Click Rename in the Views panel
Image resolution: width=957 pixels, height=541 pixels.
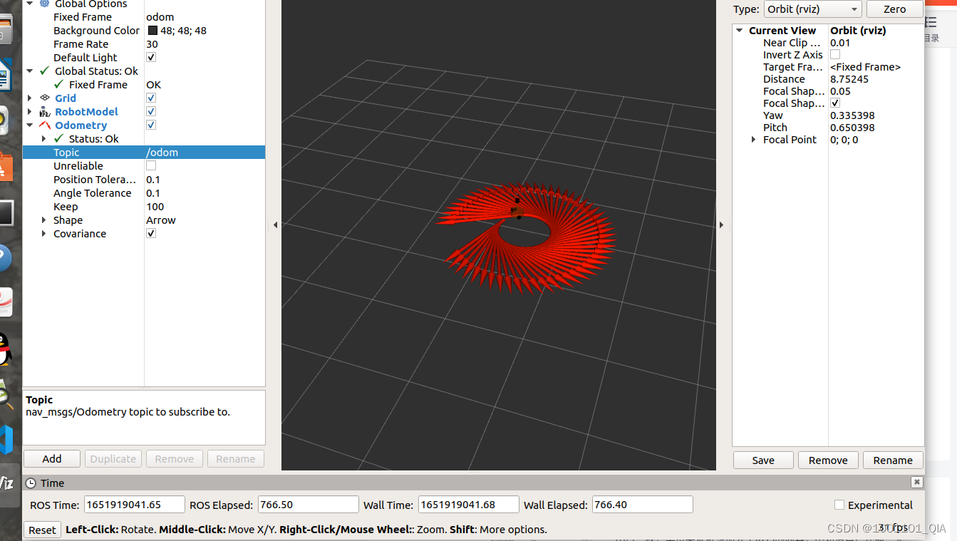click(x=893, y=460)
